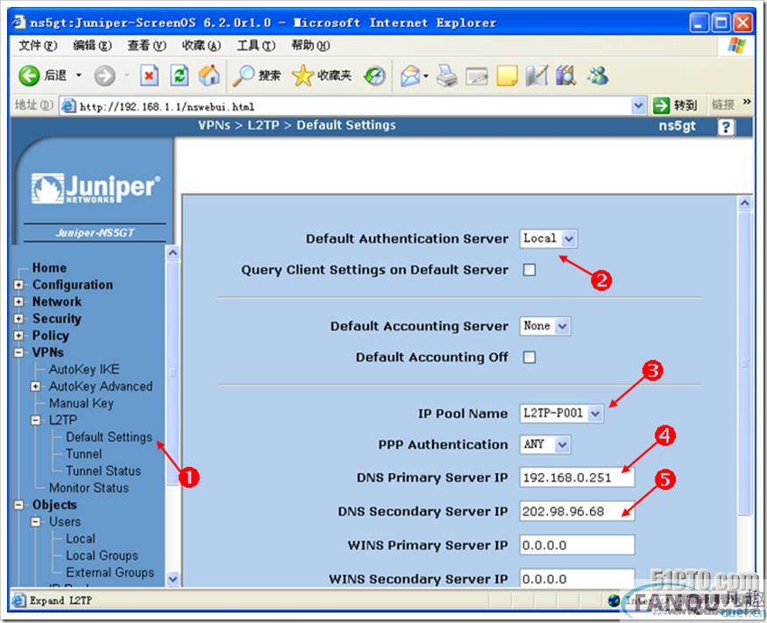This screenshot has height=623, width=767.
Task: Open the History clock toolbar icon
Action: (374, 76)
